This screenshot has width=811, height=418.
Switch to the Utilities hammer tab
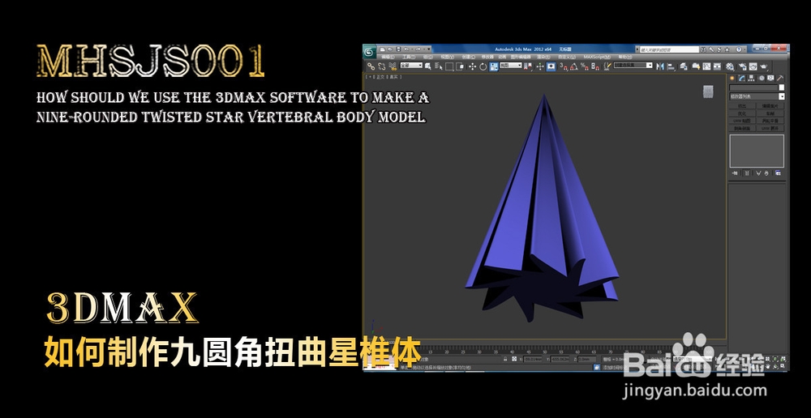[780, 78]
